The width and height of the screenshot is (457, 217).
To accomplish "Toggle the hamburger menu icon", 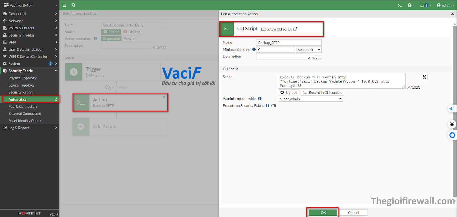I will 64,5.
